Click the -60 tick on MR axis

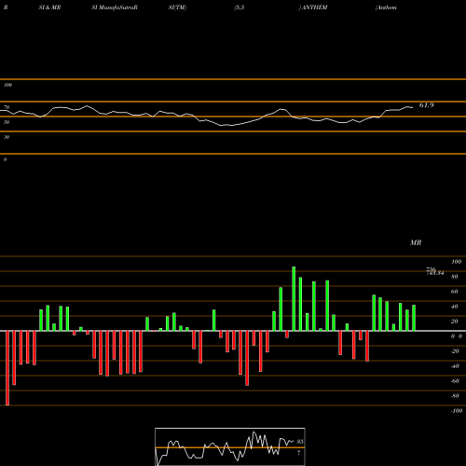[x=455, y=381]
